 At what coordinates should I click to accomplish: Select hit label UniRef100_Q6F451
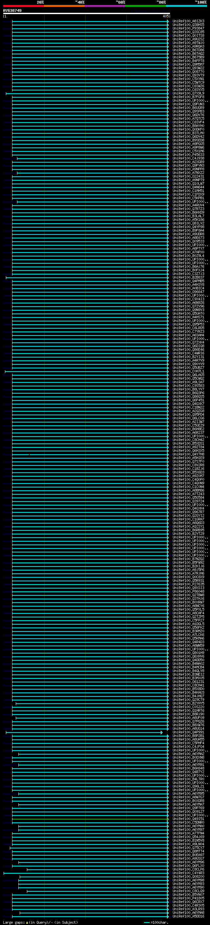[x=188, y=400]
